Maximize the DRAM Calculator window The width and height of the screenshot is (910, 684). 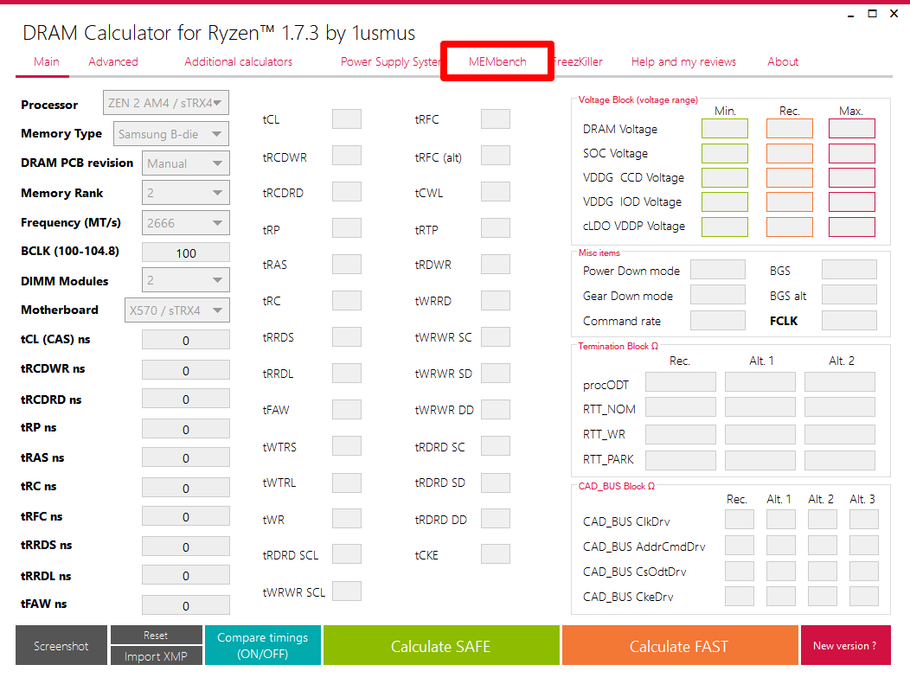coord(872,13)
